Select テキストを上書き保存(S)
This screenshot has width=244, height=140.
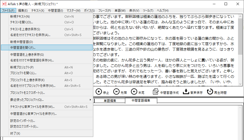click(47, 29)
